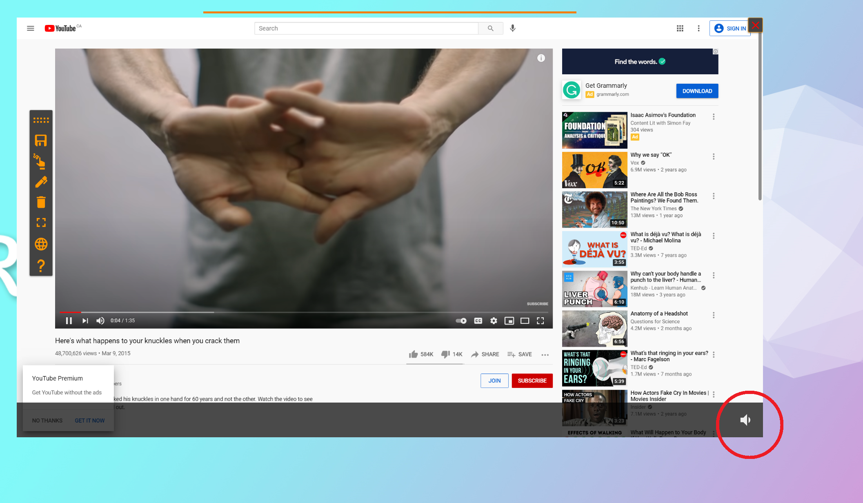The image size is (863, 503).
Task: Like the video with 584K likes
Action: [x=421, y=354]
